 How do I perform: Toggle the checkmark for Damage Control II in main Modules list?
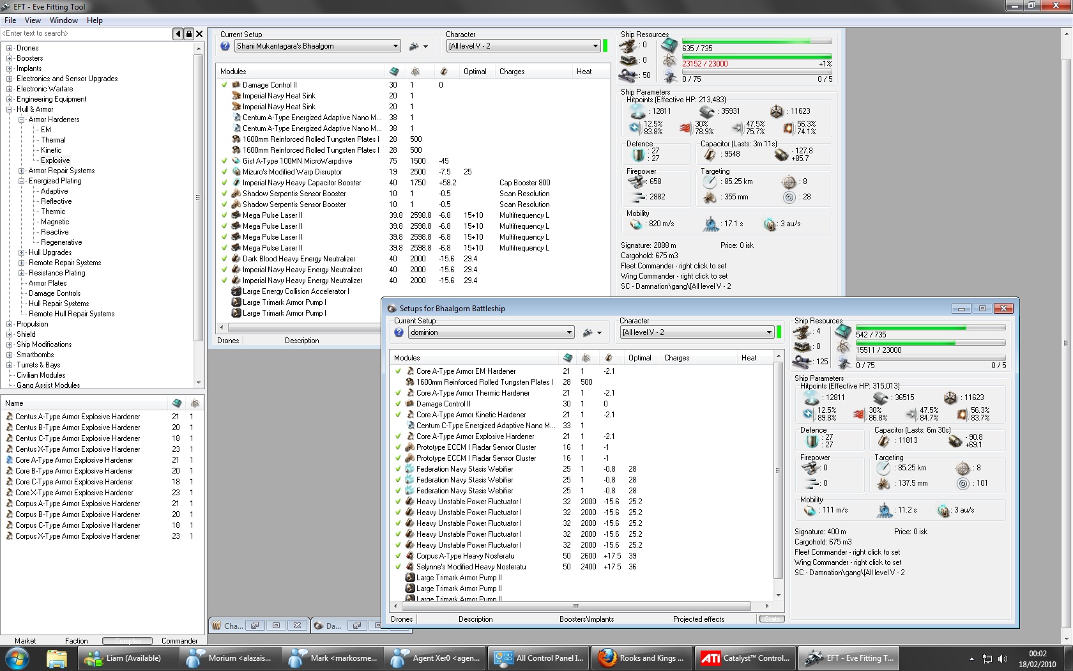(225, 85)
